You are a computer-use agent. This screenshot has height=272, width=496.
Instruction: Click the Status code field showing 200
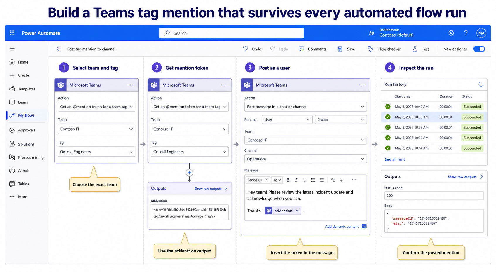434,196
